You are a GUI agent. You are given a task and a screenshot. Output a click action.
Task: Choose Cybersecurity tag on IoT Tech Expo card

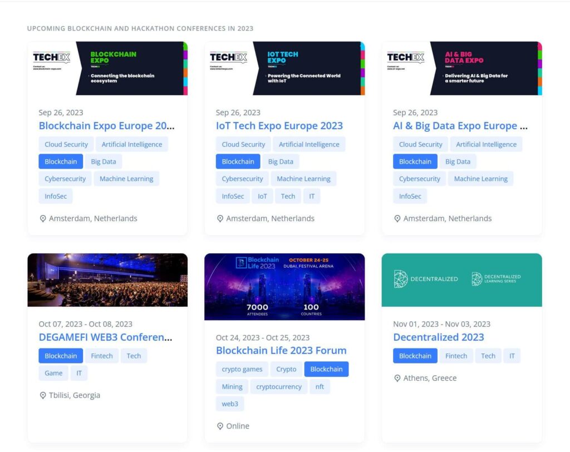[243, 179]
